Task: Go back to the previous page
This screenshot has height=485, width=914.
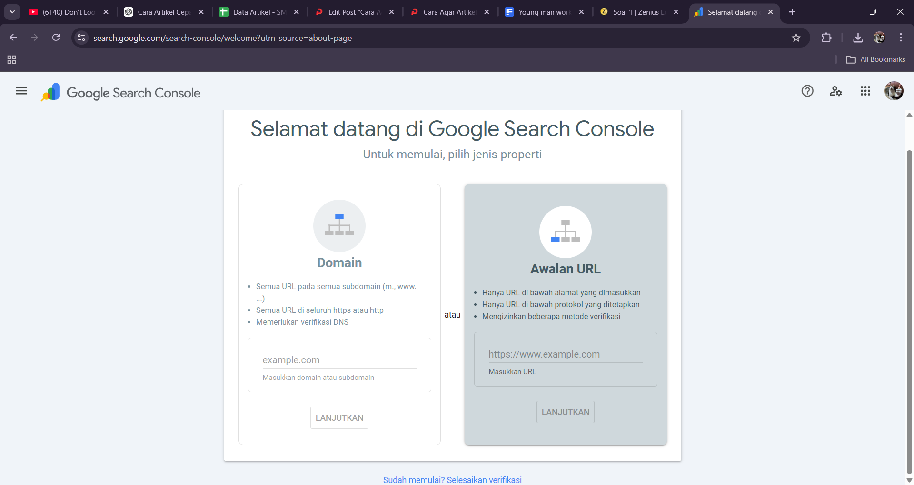Action: coord(13,38)
